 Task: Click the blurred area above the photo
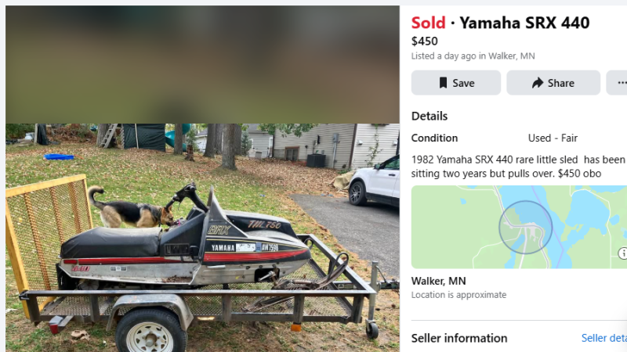202,64
